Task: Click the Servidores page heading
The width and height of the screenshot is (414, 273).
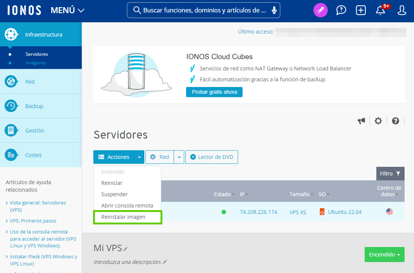Action: (x=121, y=135)
